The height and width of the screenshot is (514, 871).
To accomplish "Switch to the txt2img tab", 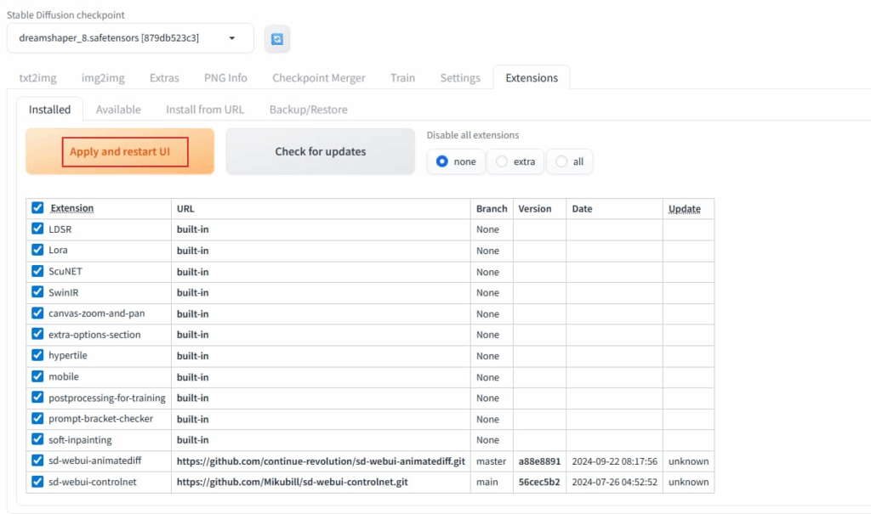I will (x=37, y=77).
